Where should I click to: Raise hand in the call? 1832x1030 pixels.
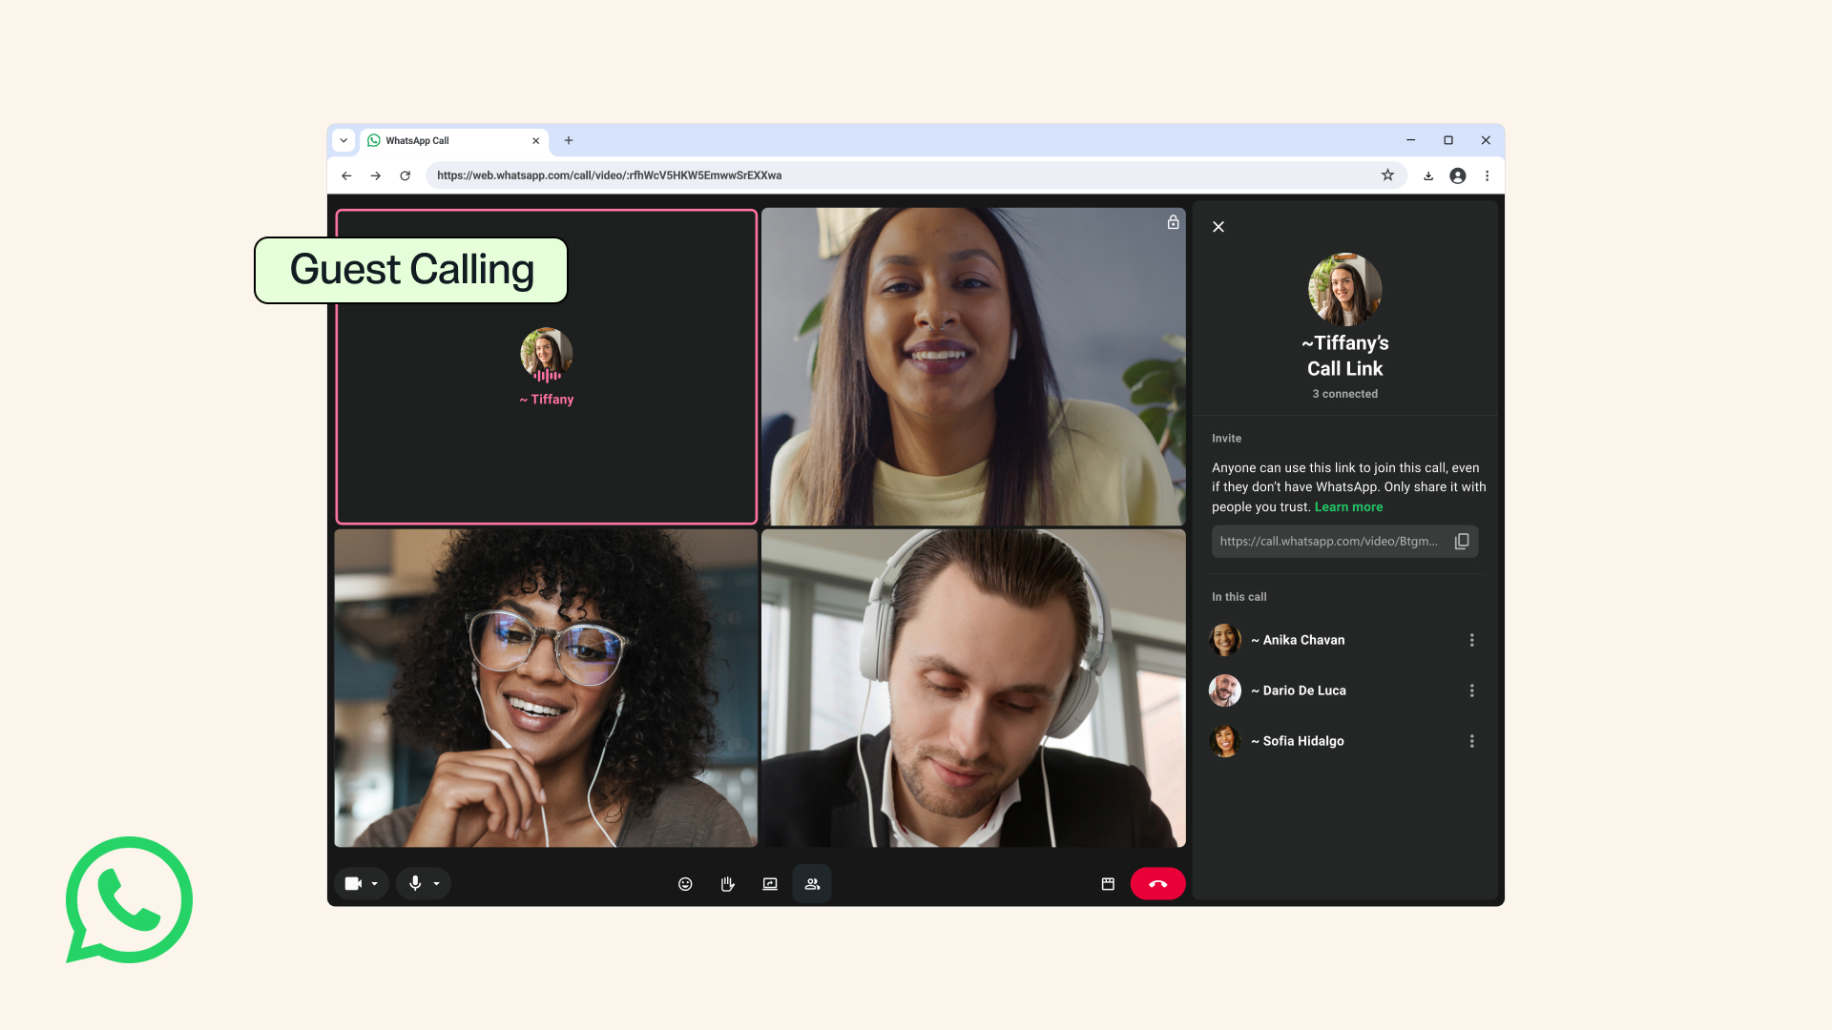[727, 884]
